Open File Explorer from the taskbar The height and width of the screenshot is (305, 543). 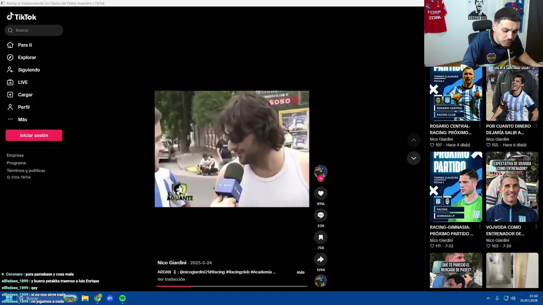point(85,298)
